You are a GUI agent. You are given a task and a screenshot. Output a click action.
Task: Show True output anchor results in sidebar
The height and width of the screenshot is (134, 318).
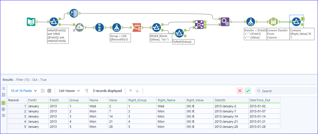3,103
